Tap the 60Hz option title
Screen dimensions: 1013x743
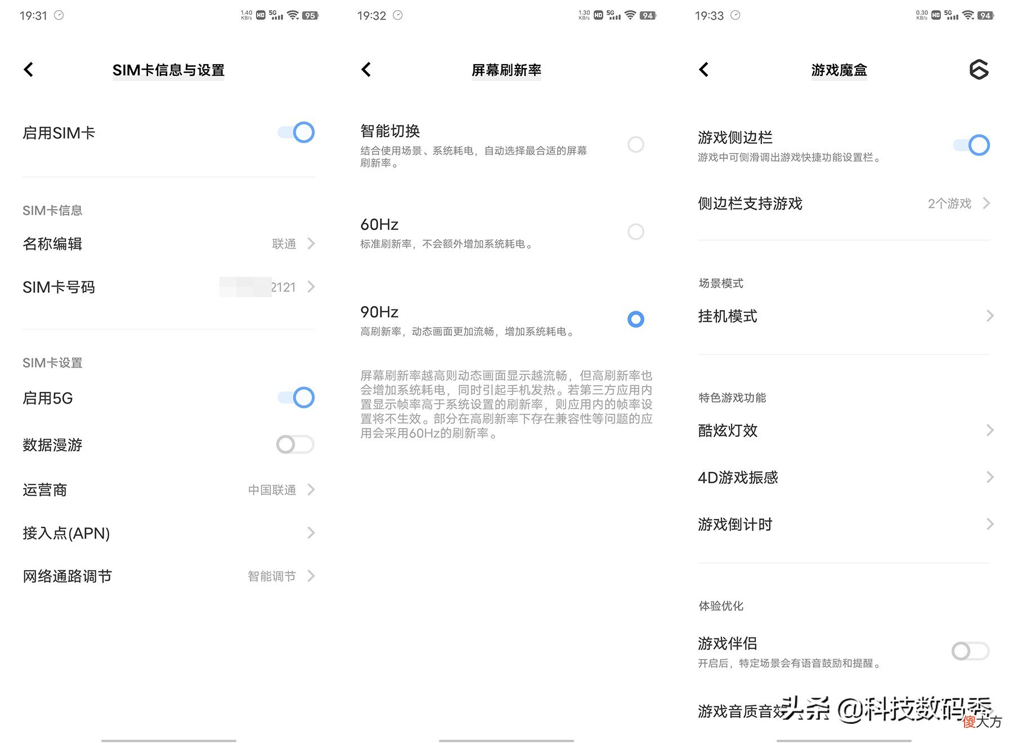[x=379, y=225]
